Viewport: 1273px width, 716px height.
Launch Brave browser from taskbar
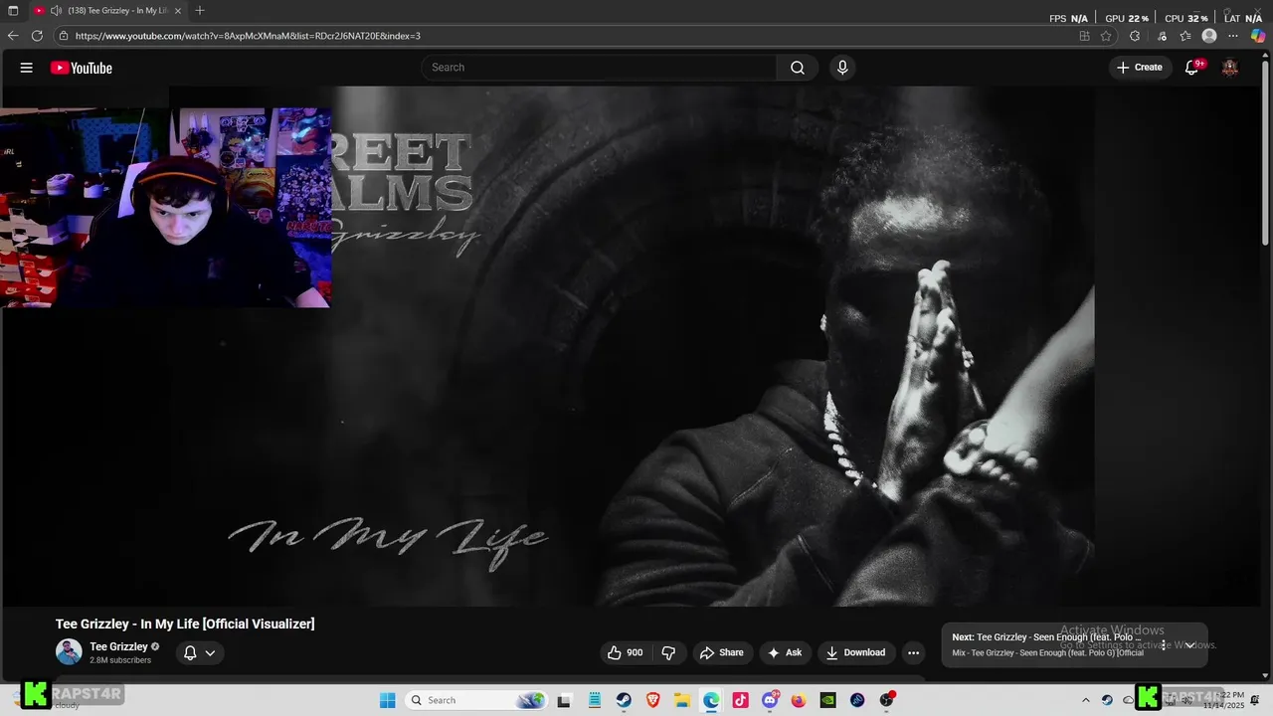tap(653, 700)
